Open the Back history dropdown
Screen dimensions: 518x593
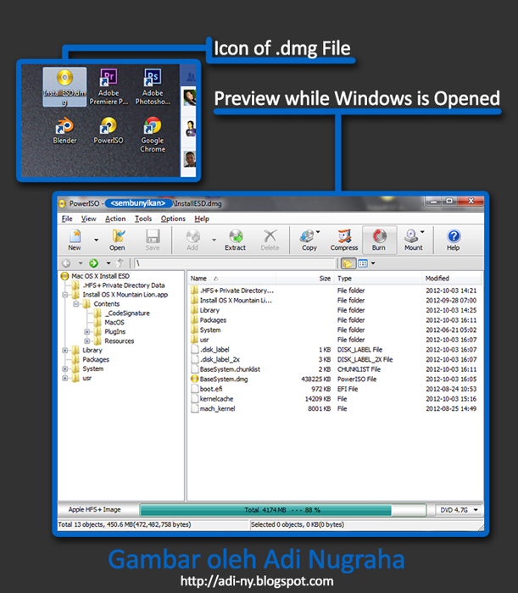(x=81, y=263)
